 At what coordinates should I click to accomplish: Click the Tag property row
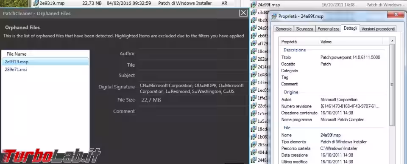tap(334, 78)
